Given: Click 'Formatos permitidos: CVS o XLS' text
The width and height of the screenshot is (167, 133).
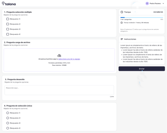Looking at the screenshot, I should pyautogui.click(x=59, y=63).
